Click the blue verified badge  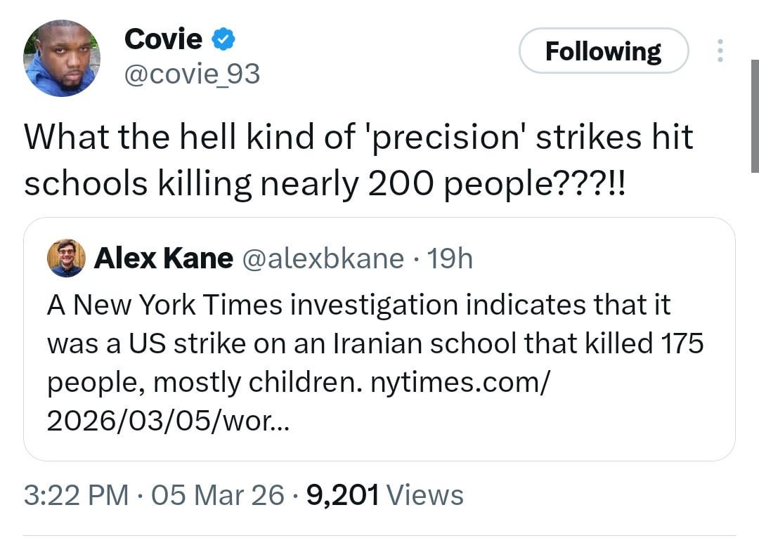(x=223, y=40)
